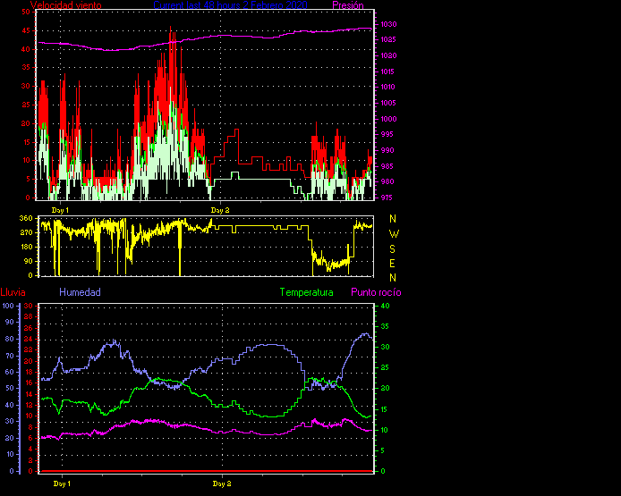Click the 360 wind direction axis value

26,218
